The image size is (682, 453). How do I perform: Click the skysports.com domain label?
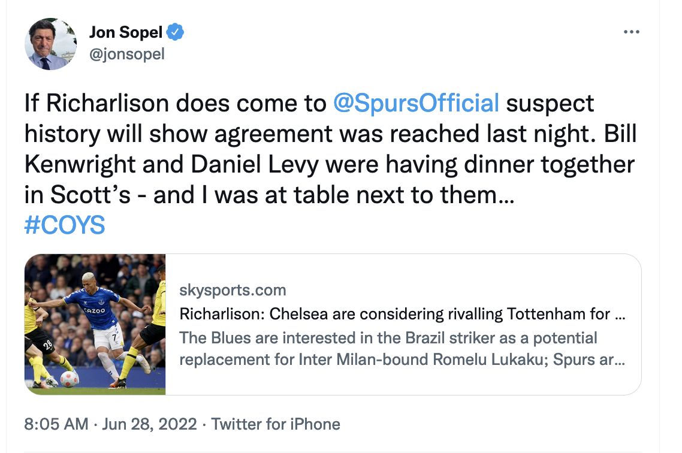click(233, 290)
